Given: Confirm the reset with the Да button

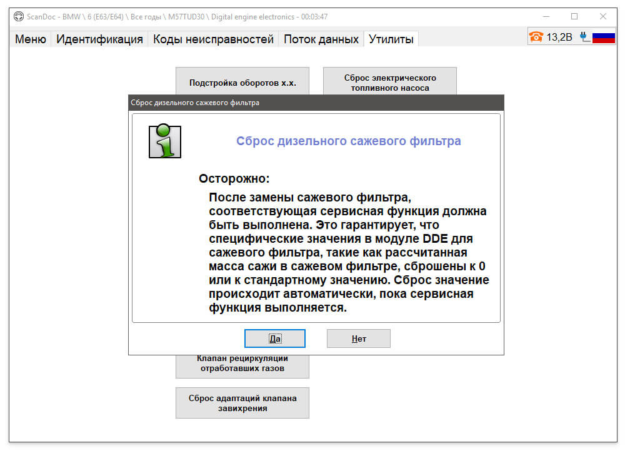Looking at the screenshot, I should [275, 338].
